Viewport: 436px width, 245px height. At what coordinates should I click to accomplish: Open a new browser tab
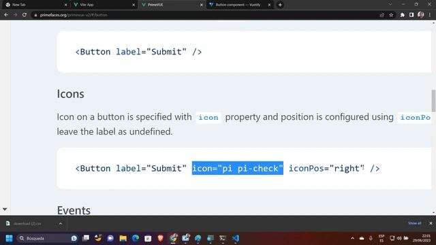pyautogui.click(x=280, y=5)
